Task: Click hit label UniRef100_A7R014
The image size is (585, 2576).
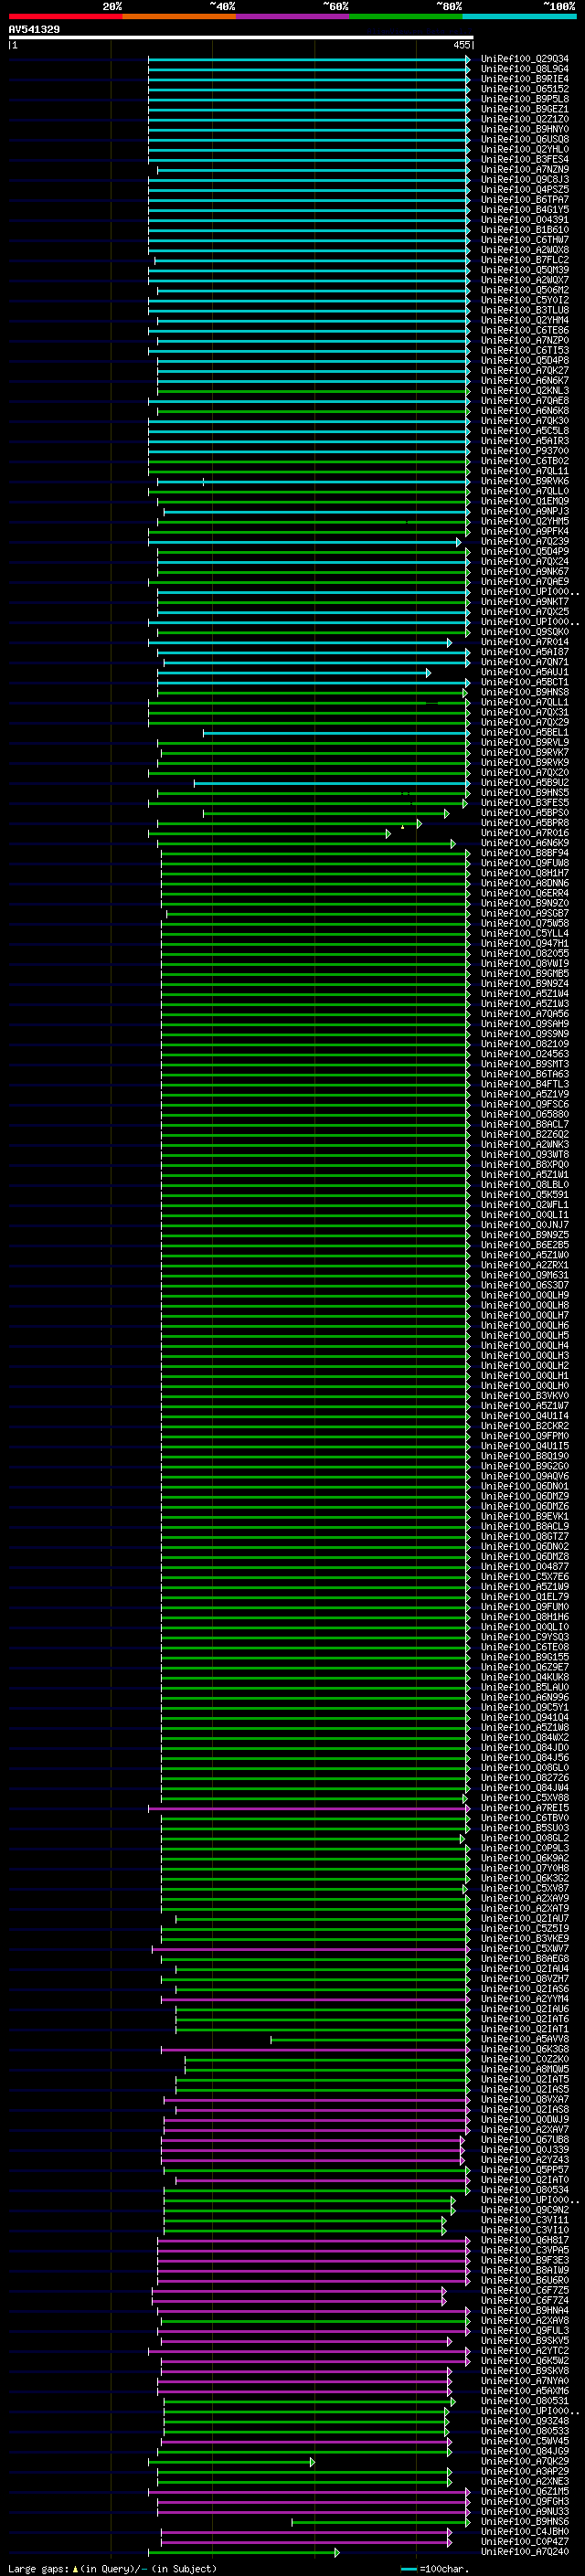Action: pos(524,642)
